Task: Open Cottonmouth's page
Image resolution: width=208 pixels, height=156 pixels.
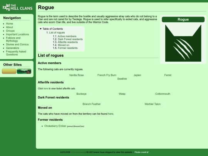Action: coord(163,94)
